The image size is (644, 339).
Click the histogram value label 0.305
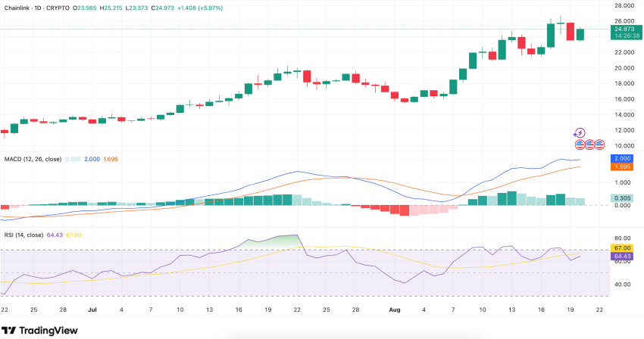625,198
